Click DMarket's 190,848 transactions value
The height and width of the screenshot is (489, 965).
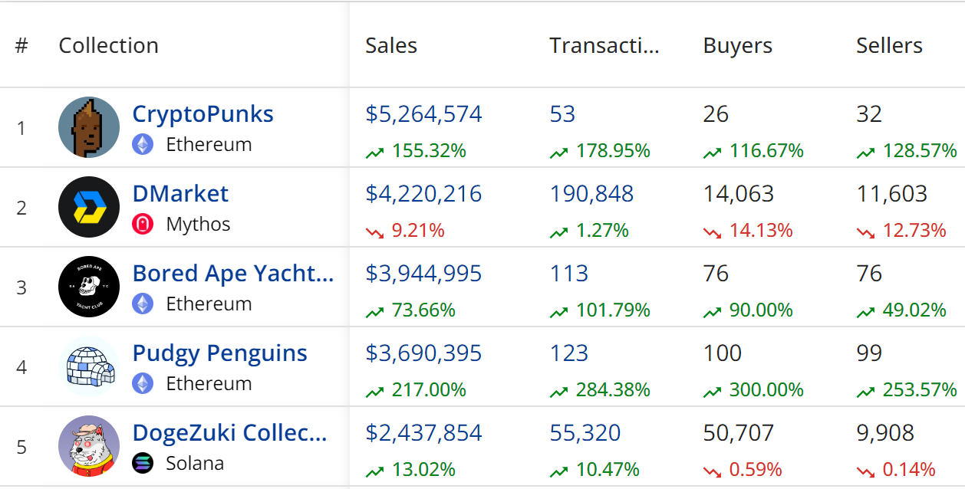(591, 193)
